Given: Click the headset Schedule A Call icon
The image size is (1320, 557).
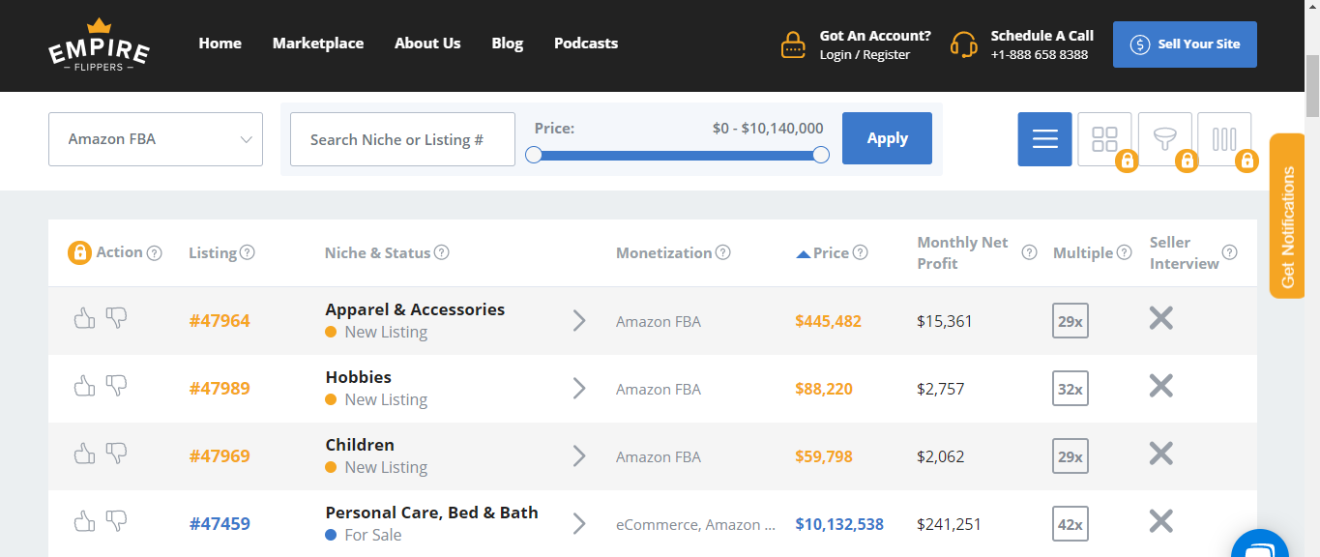Looking at the screenshot, I should (963, 44).
